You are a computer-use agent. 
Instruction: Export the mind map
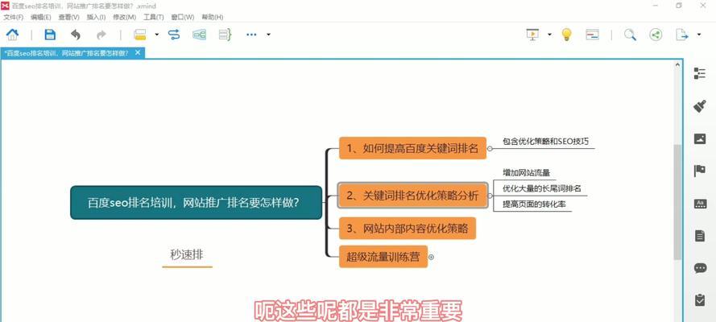pos(681,35)
